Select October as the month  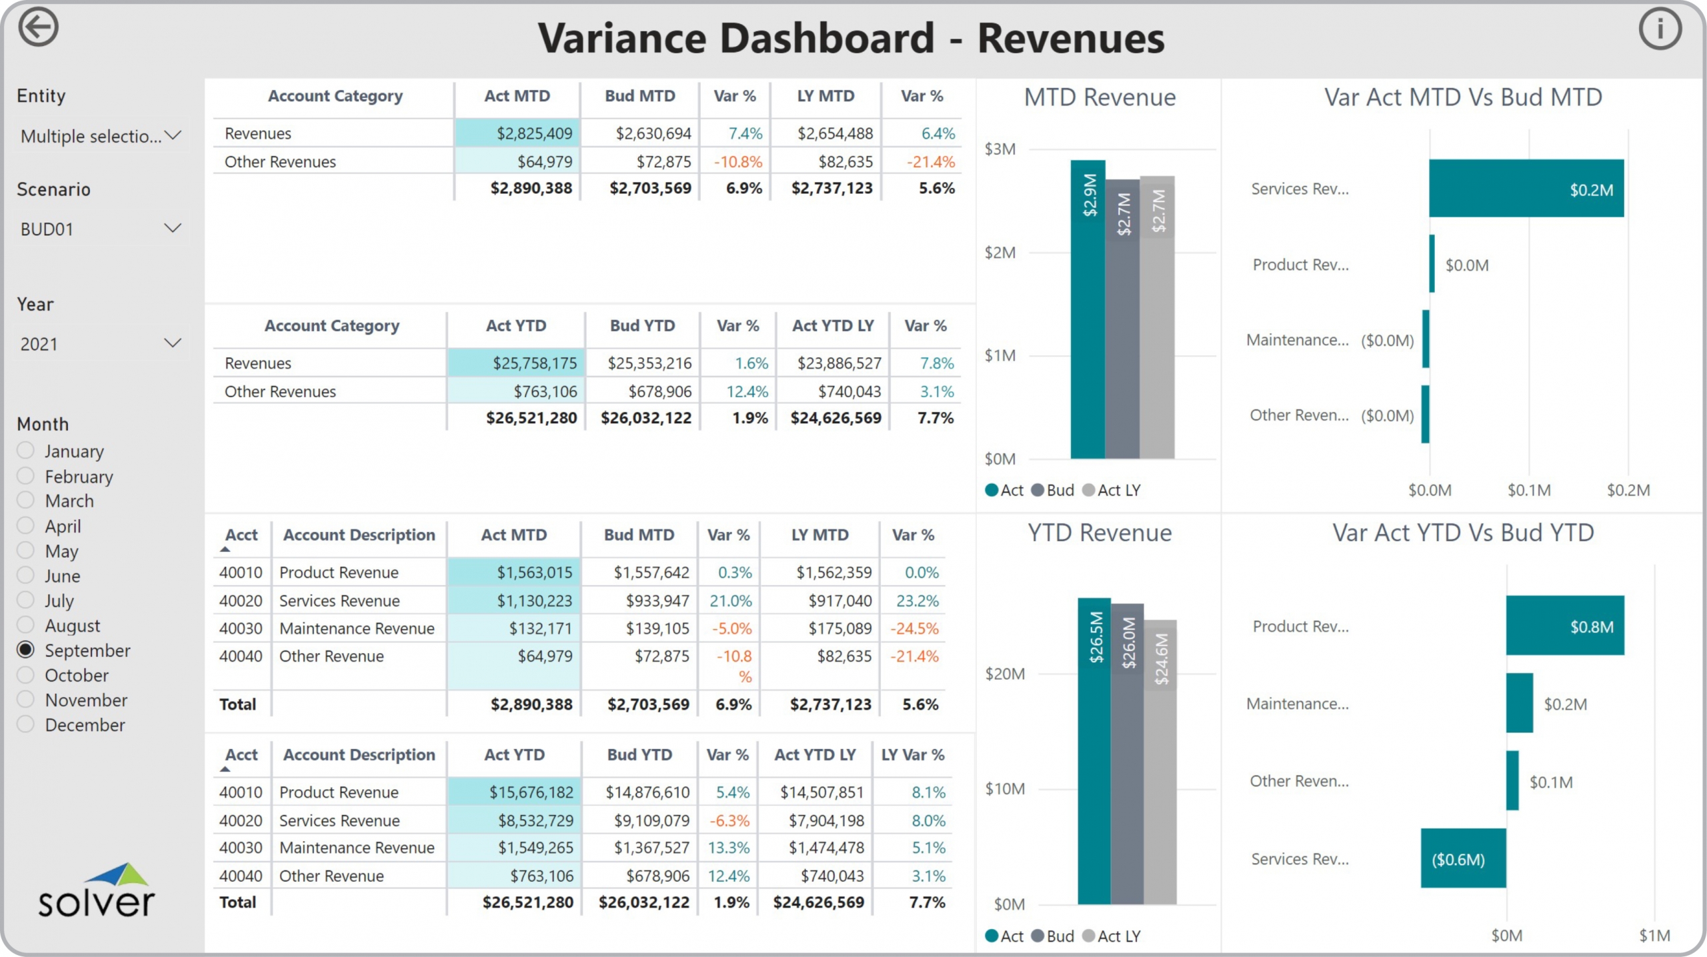pyautogui.click(x=25, y=675)
